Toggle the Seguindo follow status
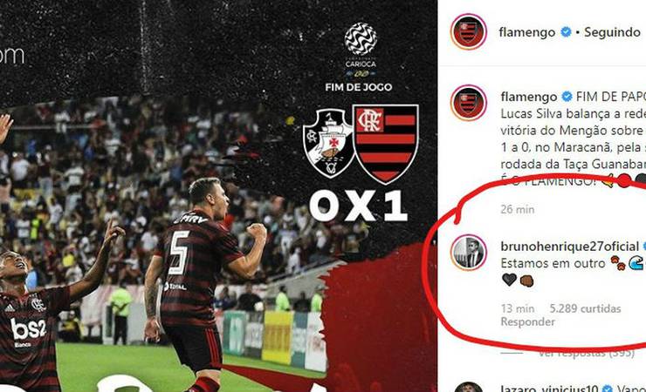 (612, 32)
